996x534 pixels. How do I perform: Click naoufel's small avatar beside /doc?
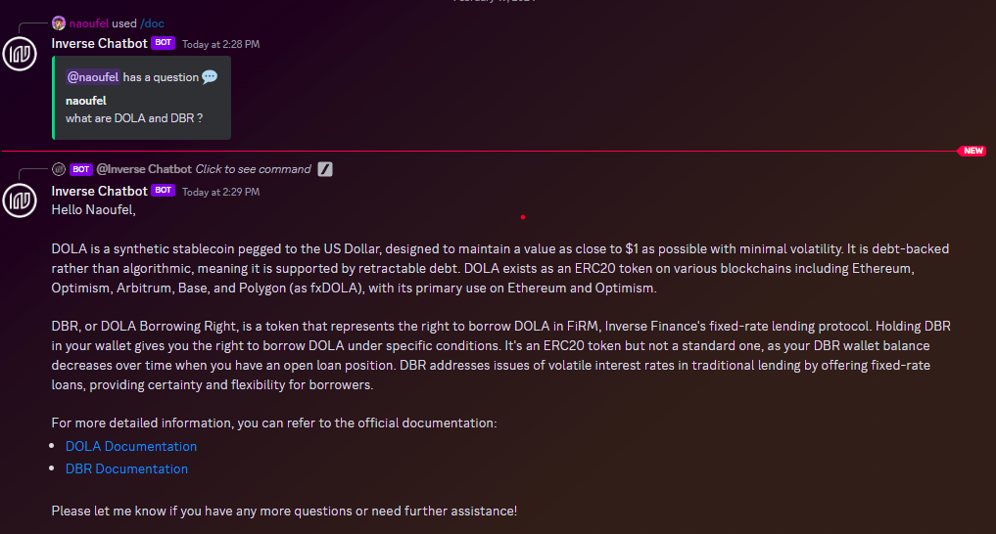[x=59, y=22]
